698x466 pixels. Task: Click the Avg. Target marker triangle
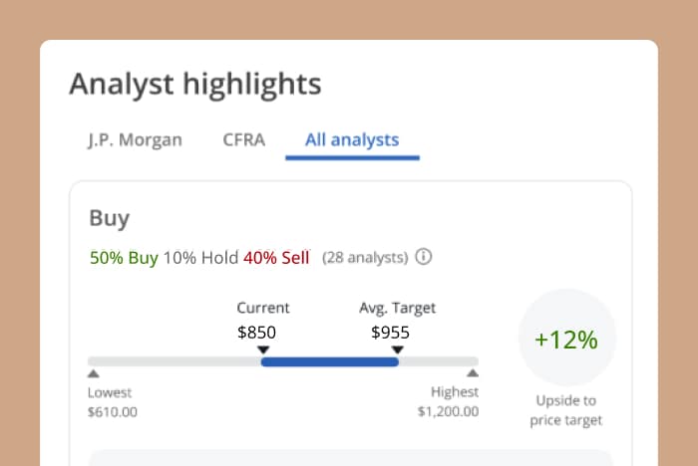(398, 349)
